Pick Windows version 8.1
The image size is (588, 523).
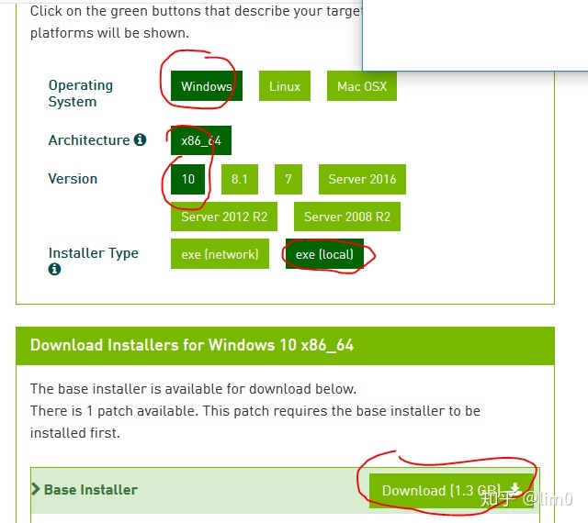pyautogui.click(x=239, y=179)
